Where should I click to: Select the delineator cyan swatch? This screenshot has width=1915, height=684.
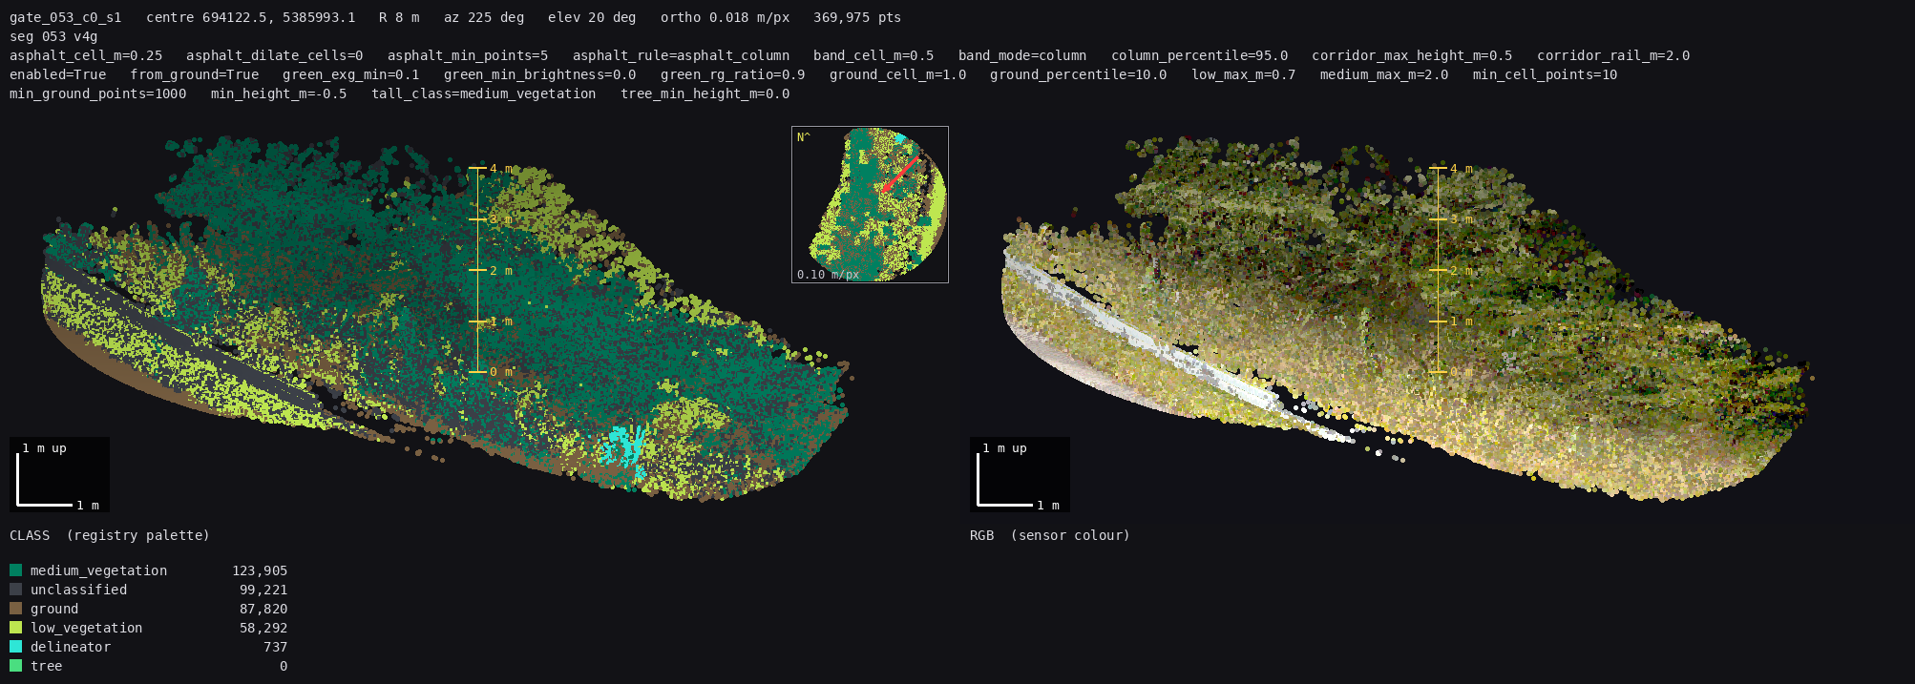point(15,647)
